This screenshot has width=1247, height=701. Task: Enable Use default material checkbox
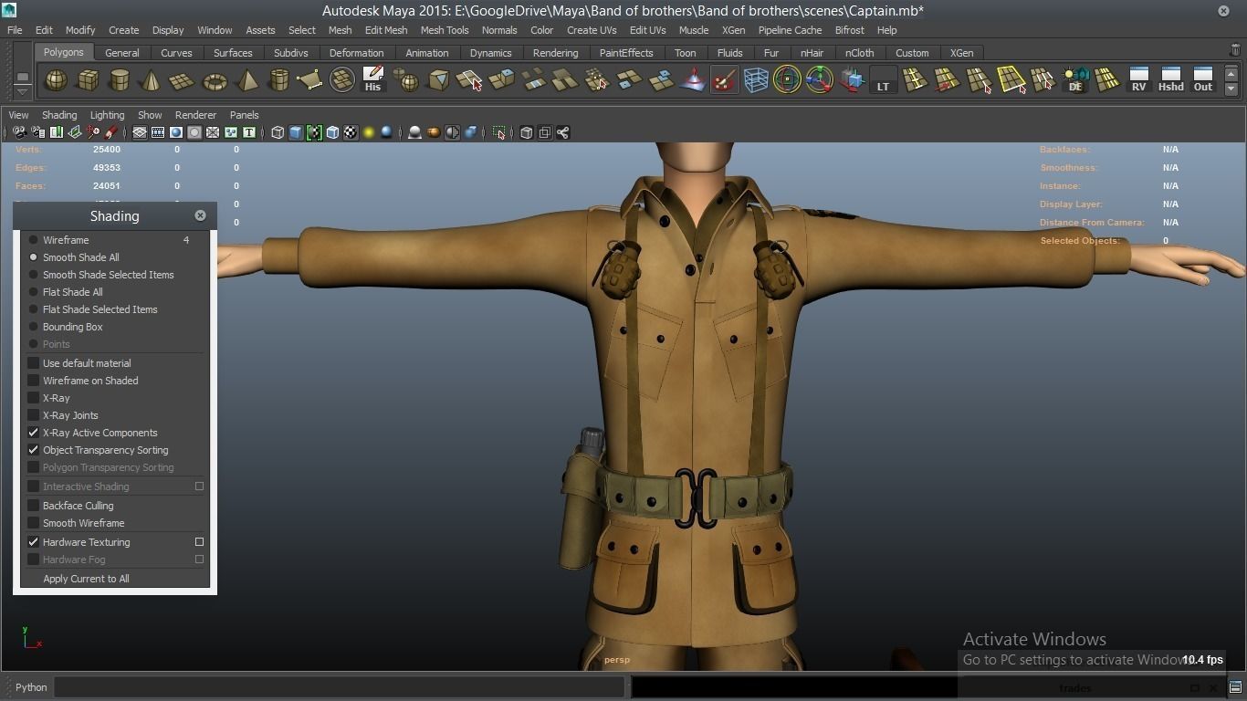pos(33,363)
